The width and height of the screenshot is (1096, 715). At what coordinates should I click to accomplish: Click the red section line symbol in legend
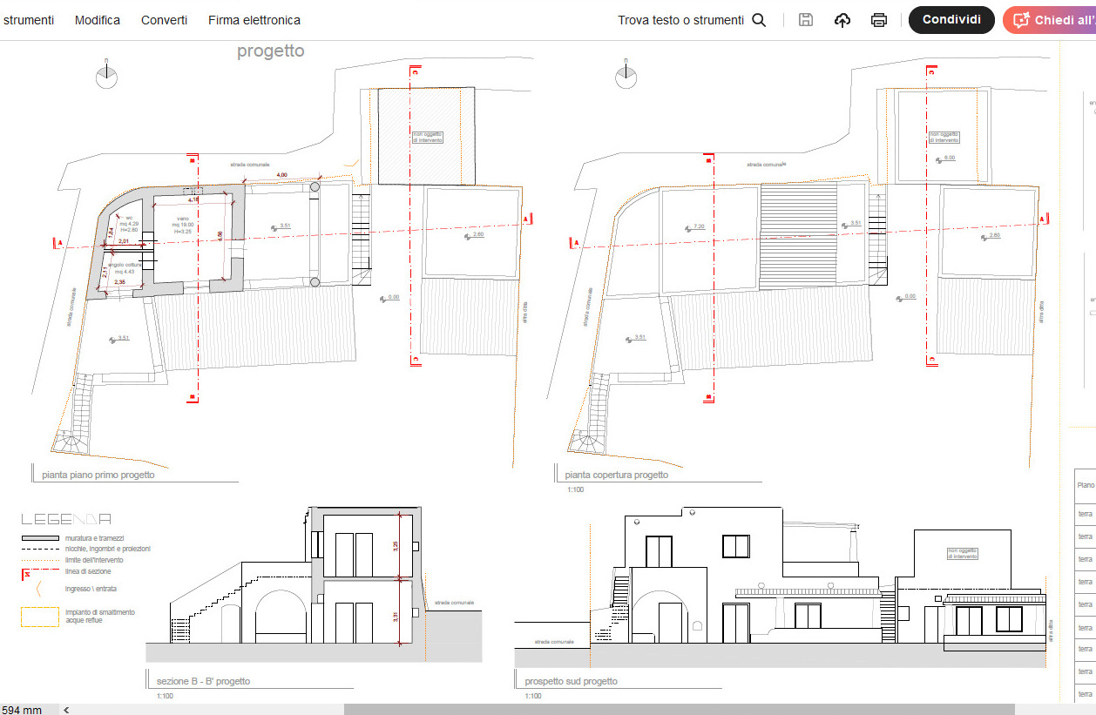pos(26,573)
